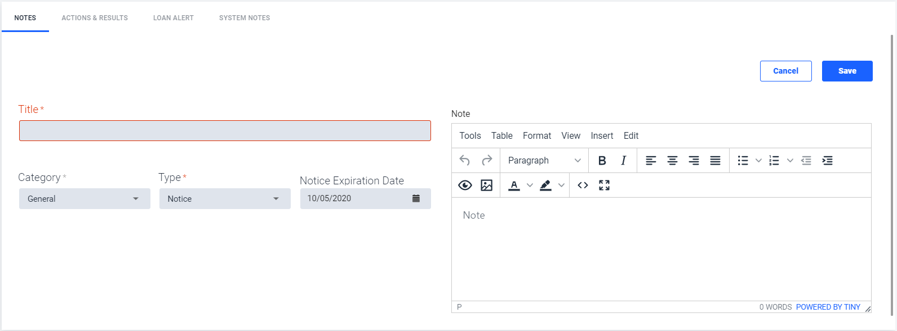Open the Format menu in editor
Image resolution: width=897 pixels, height=331 pixels.
coord(537,136)
